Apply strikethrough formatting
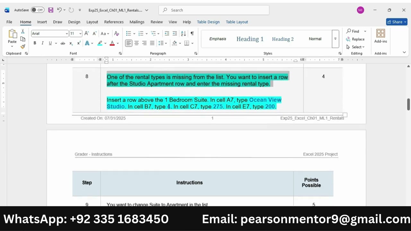Viewport: 411px width, 231px height. pyautogui.click(x=63, y=43)
